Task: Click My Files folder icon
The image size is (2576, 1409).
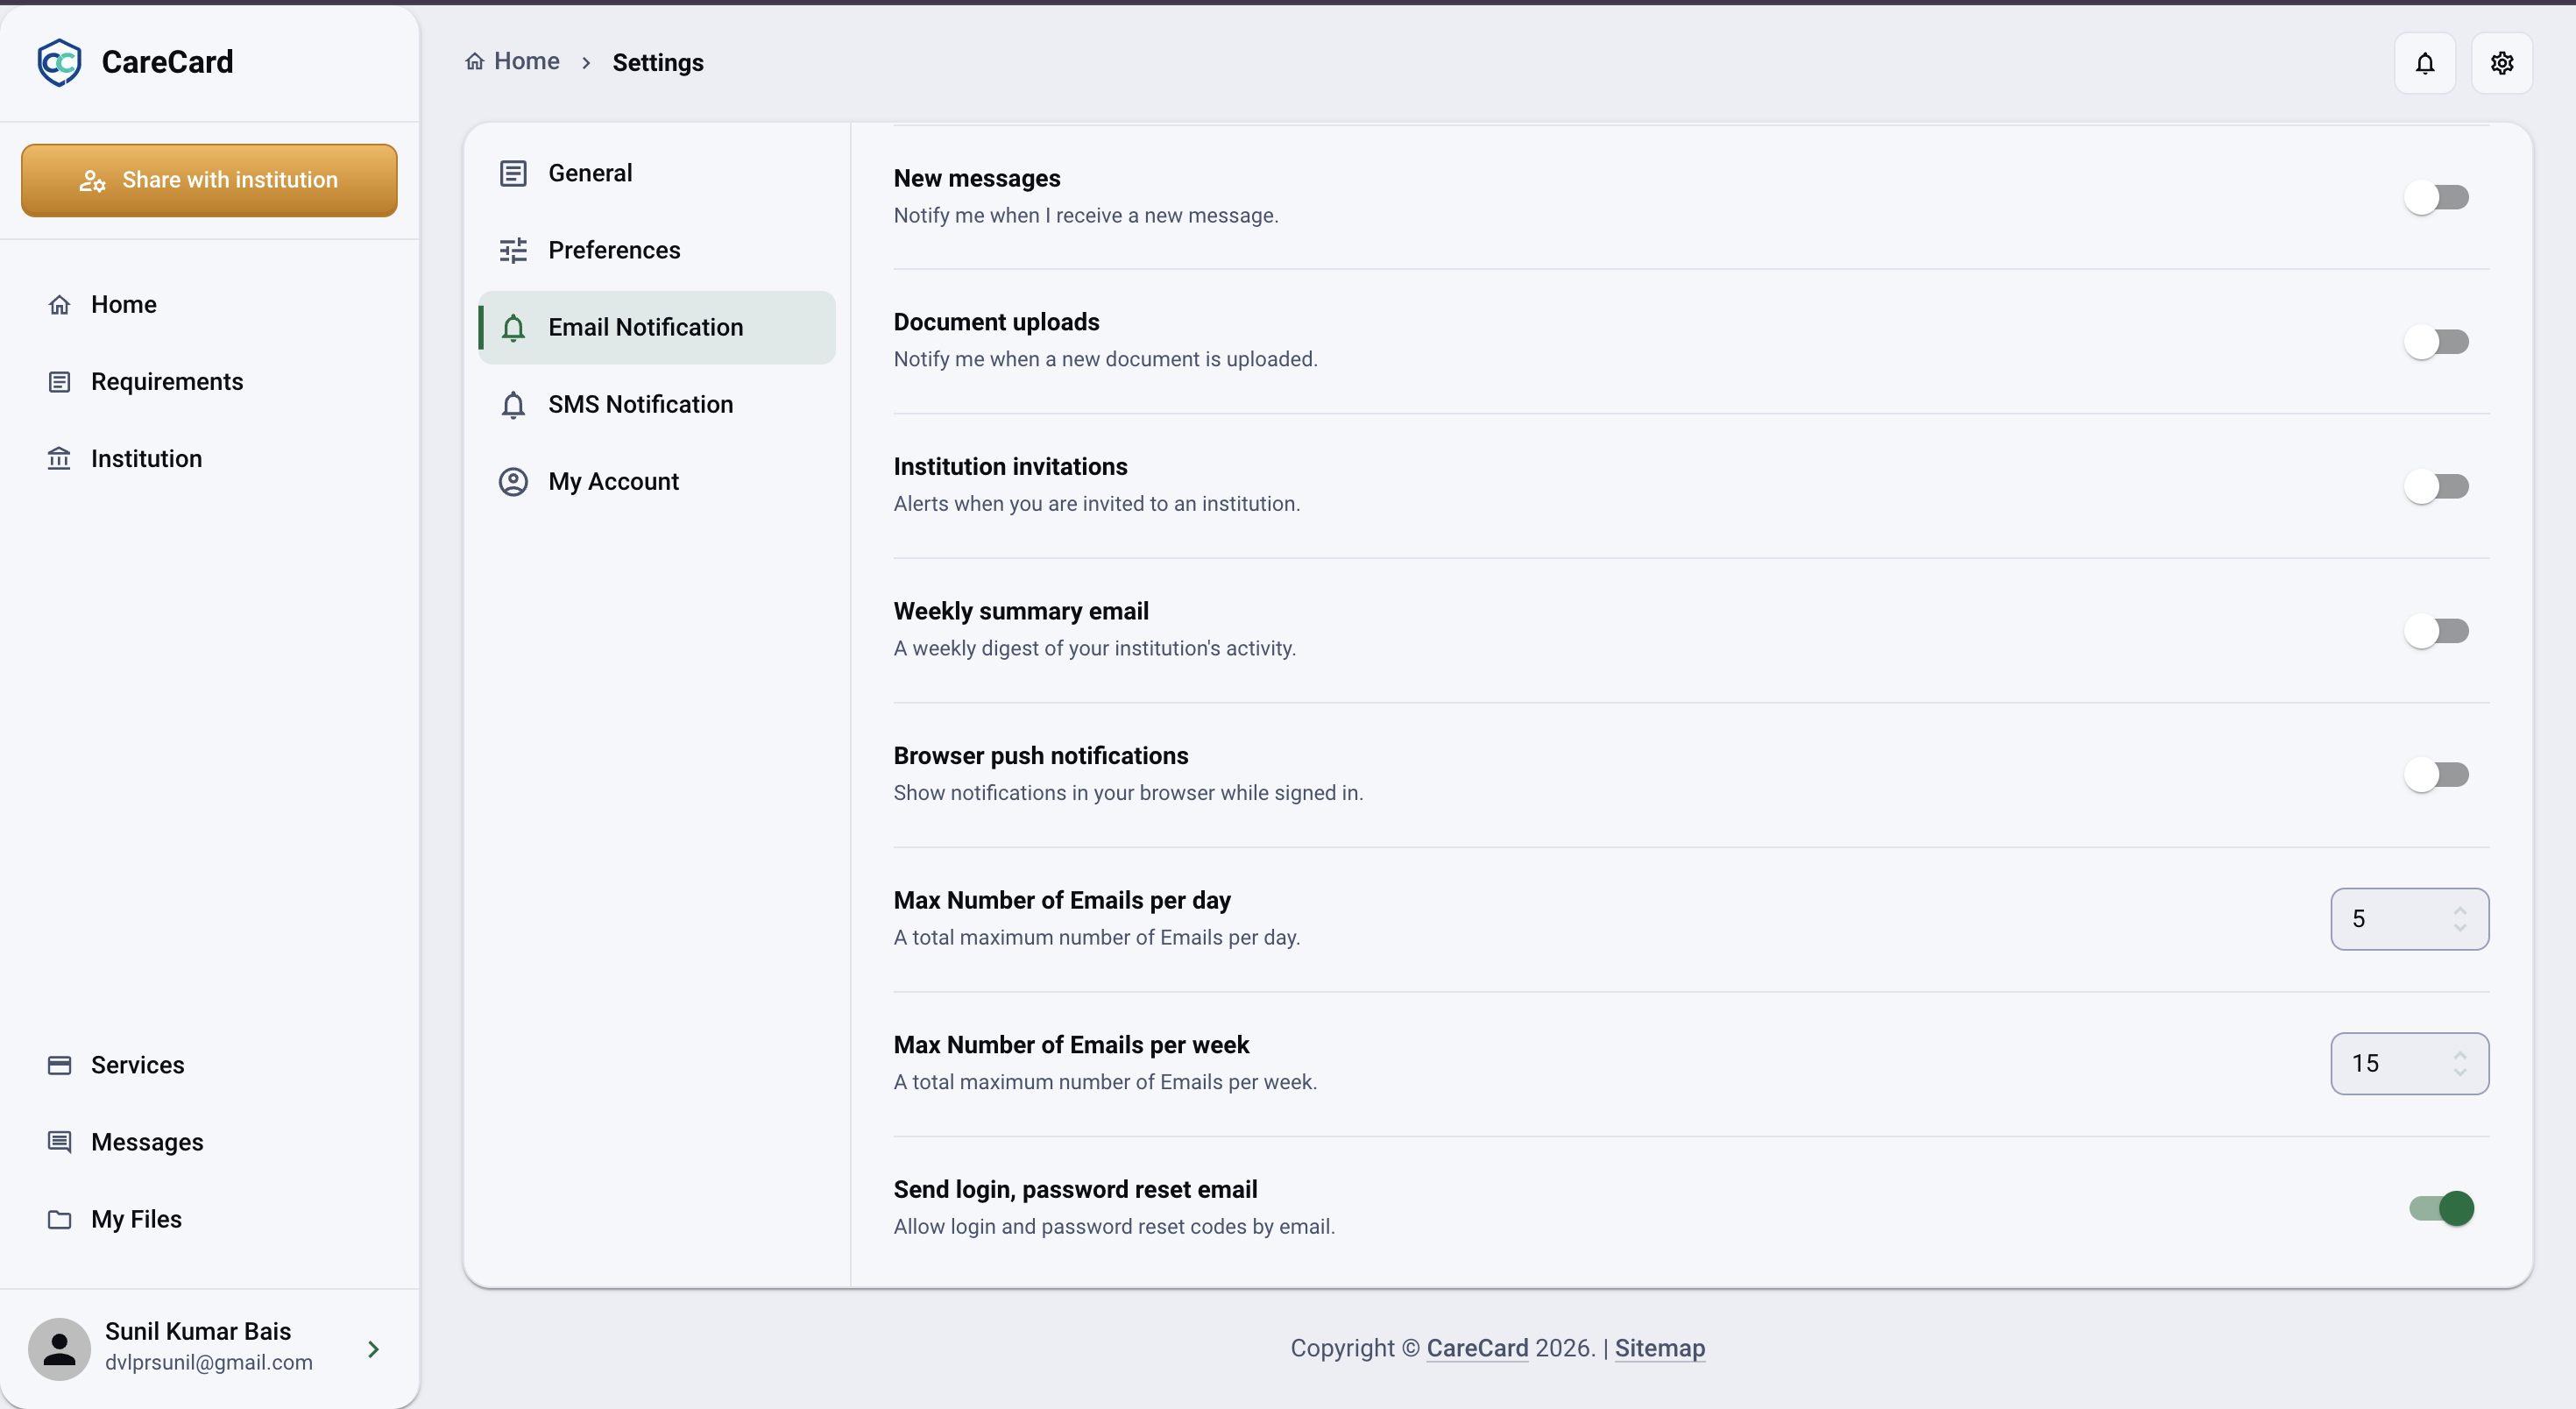Action: point(60,1219)
